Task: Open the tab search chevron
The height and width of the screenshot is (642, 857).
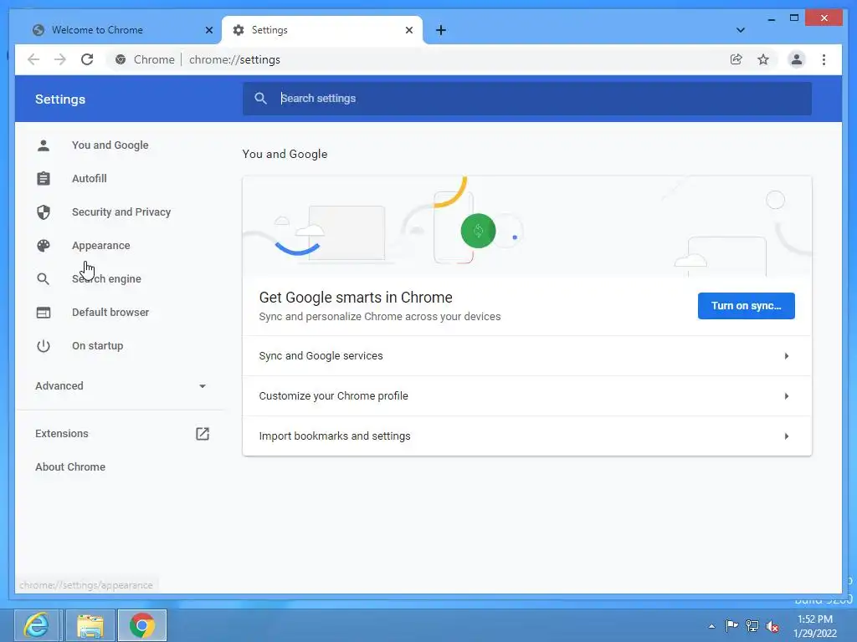Action: (740, 30)
